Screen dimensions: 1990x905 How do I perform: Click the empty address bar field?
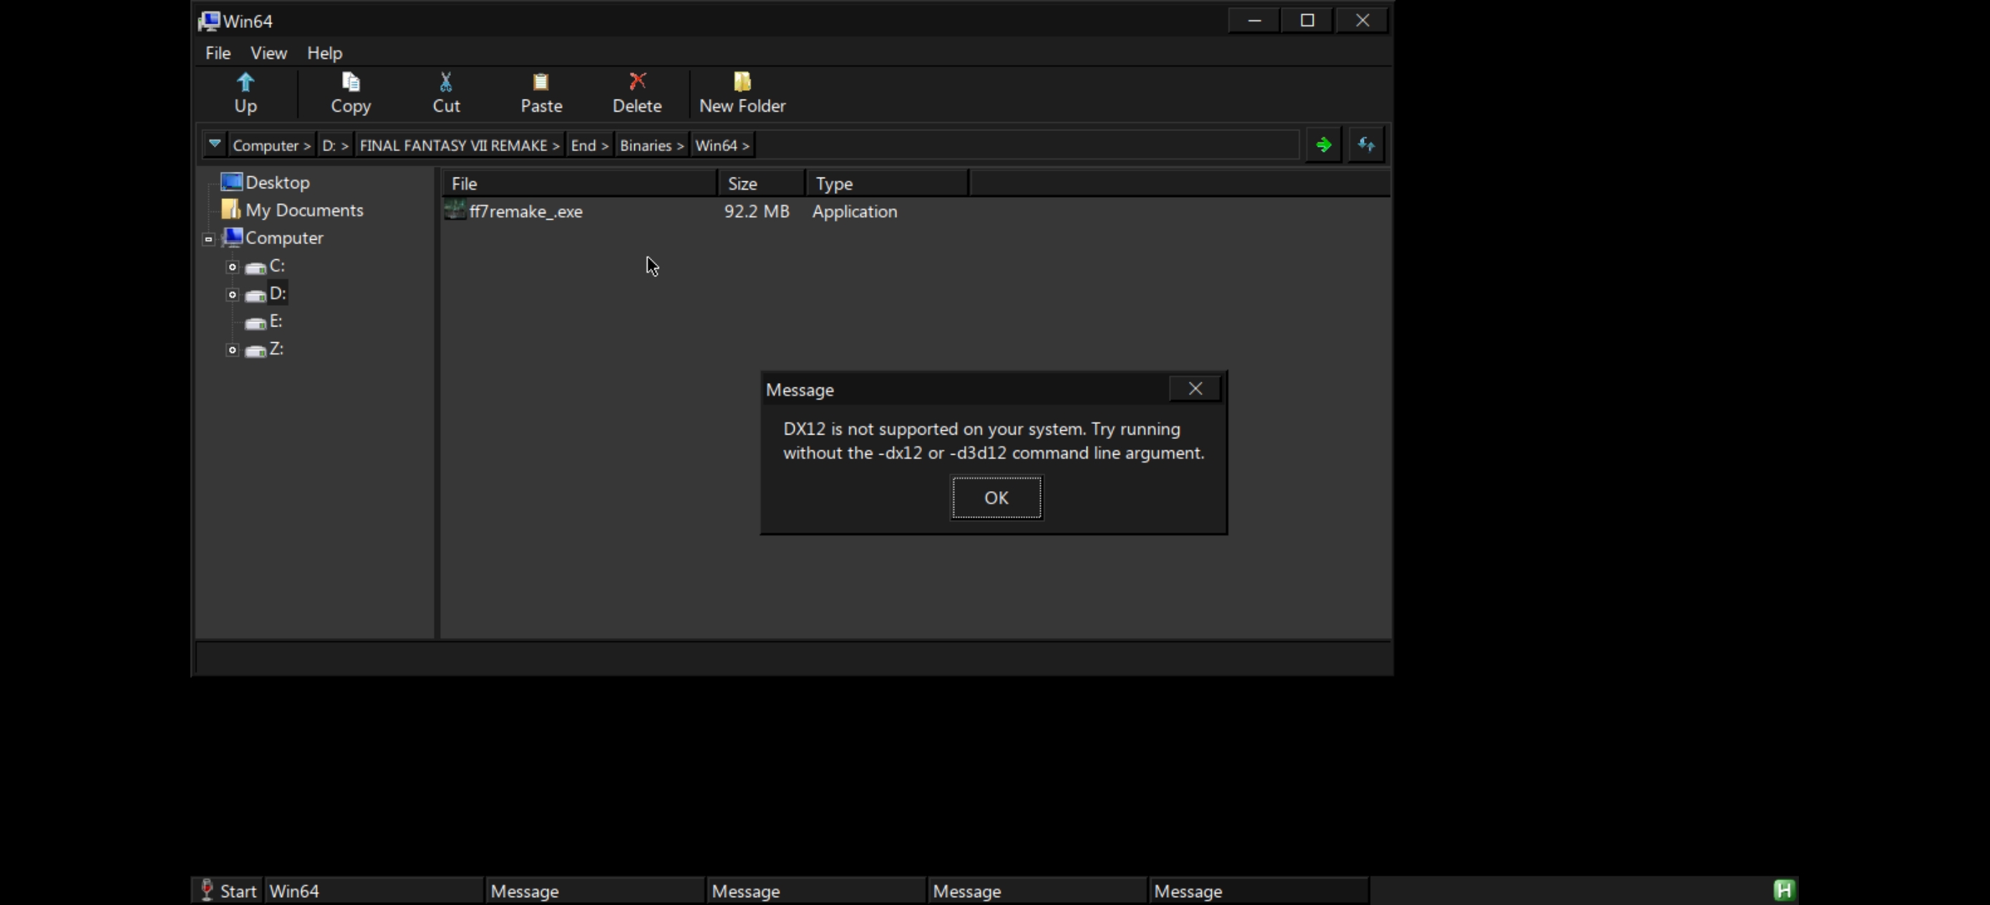(x=1026, y=145)
